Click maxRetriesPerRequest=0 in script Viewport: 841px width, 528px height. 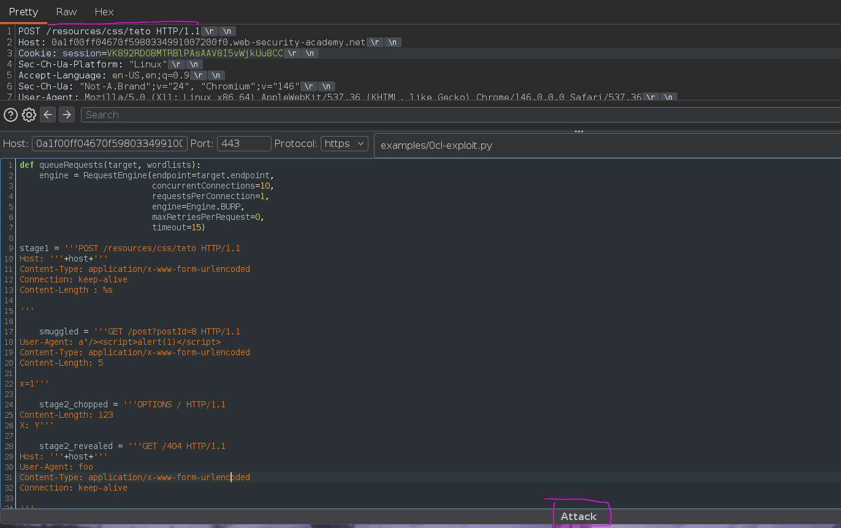pyautogui.click(x=208, y=217)
